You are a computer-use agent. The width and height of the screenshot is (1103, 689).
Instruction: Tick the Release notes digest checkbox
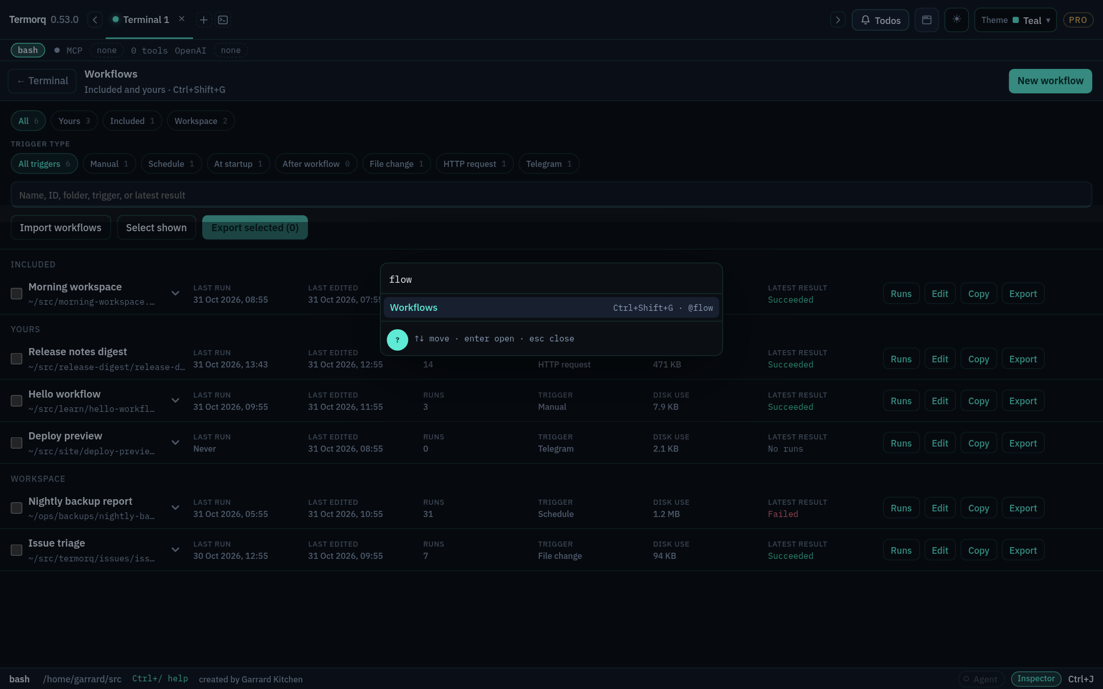(x=16, y=359)
